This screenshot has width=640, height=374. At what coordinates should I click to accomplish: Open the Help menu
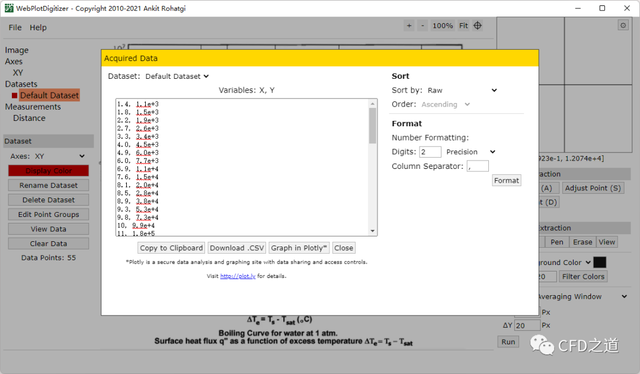pos(38,27)
